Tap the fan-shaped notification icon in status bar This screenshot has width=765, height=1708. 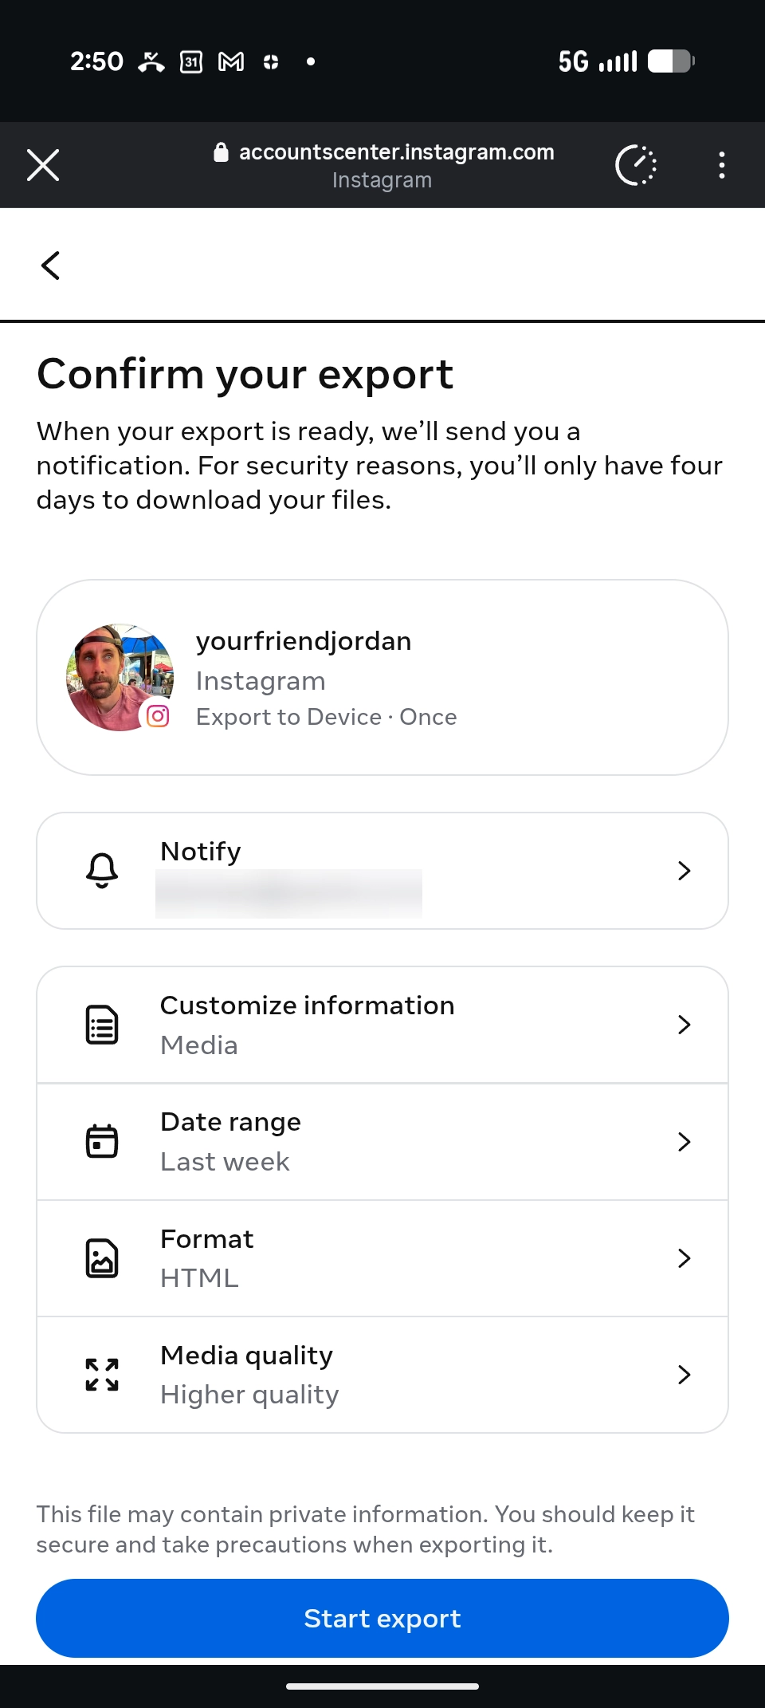[271, 61]
